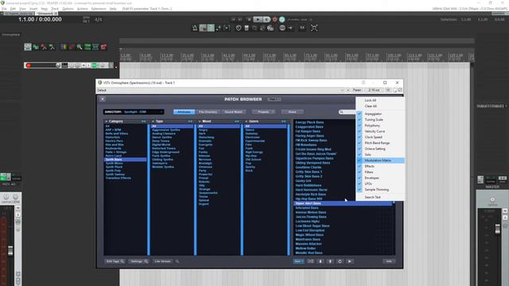Select Synth Bass in the Category list

coord(125,160)
